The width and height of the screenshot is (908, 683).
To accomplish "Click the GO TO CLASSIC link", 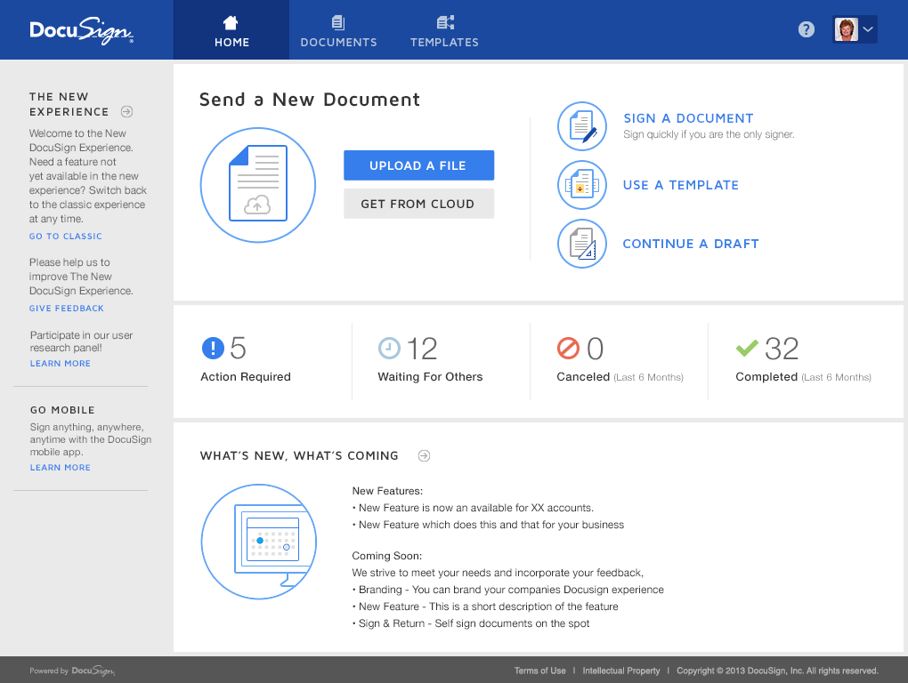I will tap(66, 236).
